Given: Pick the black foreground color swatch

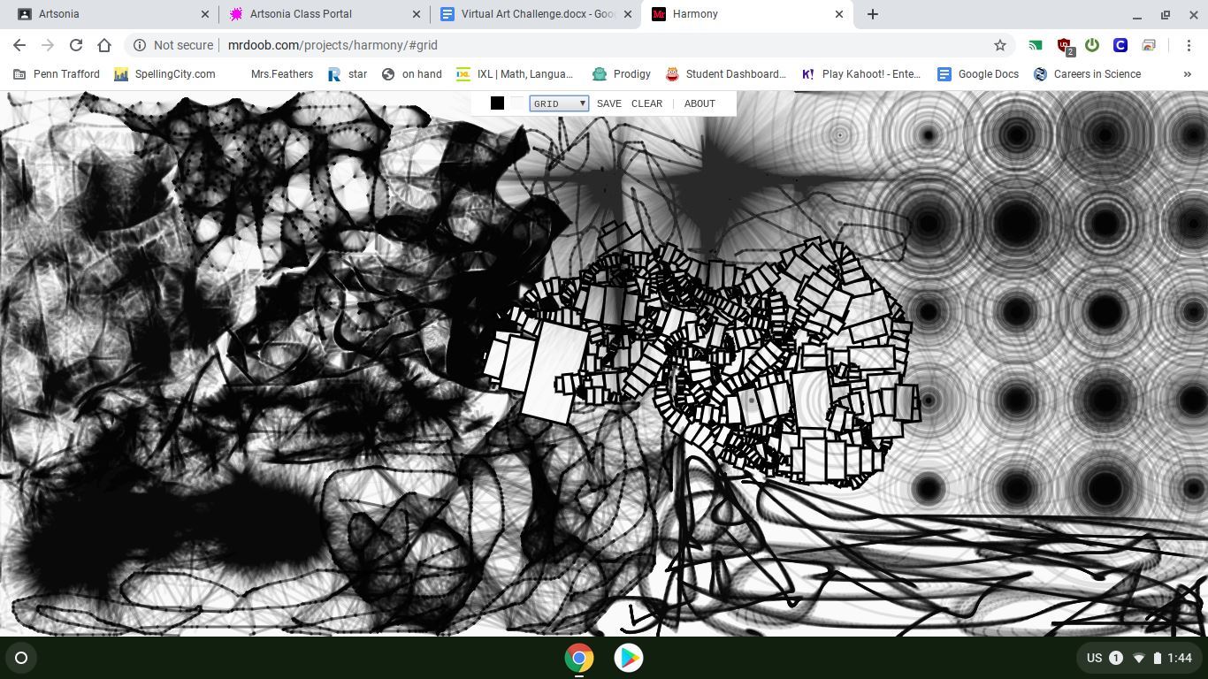Looking at the screenshot, I should click(x=497, y=103).
